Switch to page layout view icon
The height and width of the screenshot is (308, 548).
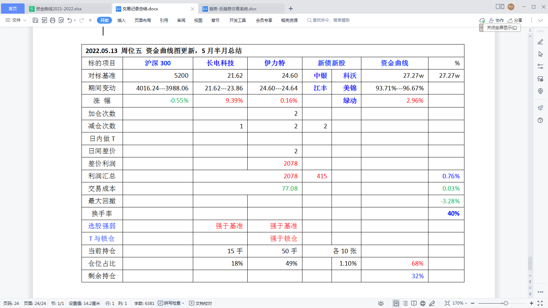click(396, 303)
